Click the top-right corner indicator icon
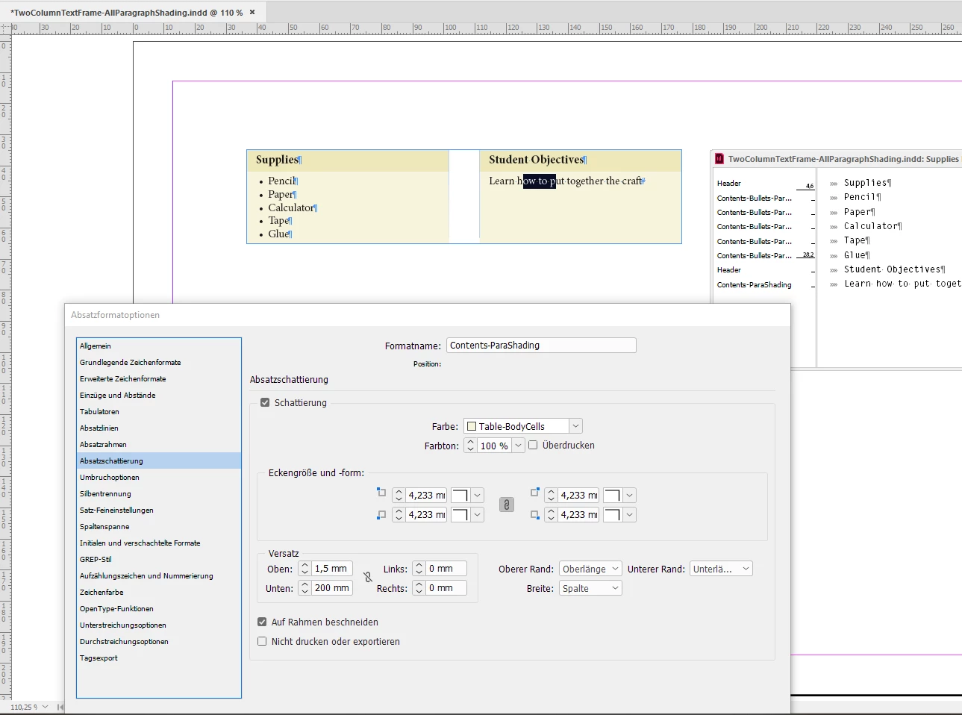962x715 pixels. pos(534,493)
